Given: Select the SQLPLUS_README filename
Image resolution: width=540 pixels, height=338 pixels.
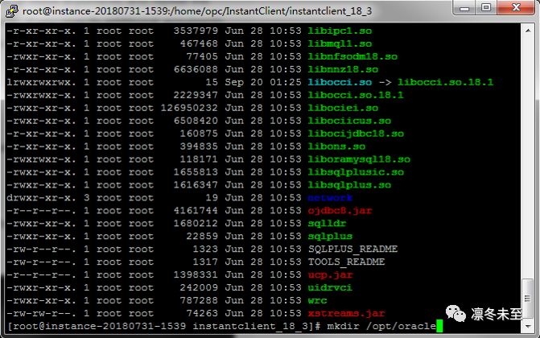Looking at the screenshot, I should [x=352, y=249].
